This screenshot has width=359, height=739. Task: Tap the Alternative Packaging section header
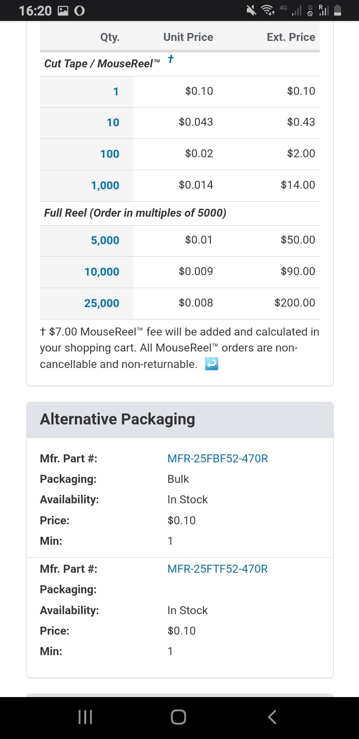(179, 420)
